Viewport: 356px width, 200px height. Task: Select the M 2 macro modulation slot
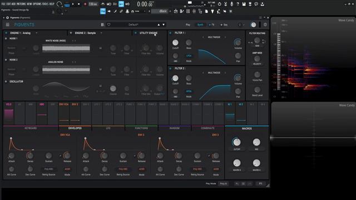pyautogui.click(x=241, y=113)
